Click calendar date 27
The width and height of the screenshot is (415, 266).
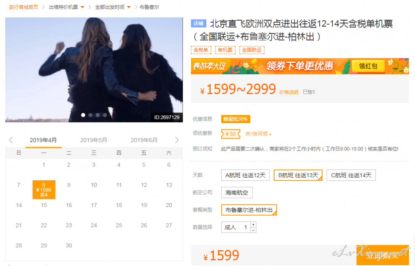point(169,225)
